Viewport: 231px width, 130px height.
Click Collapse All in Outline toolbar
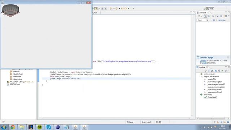(209, 71)
